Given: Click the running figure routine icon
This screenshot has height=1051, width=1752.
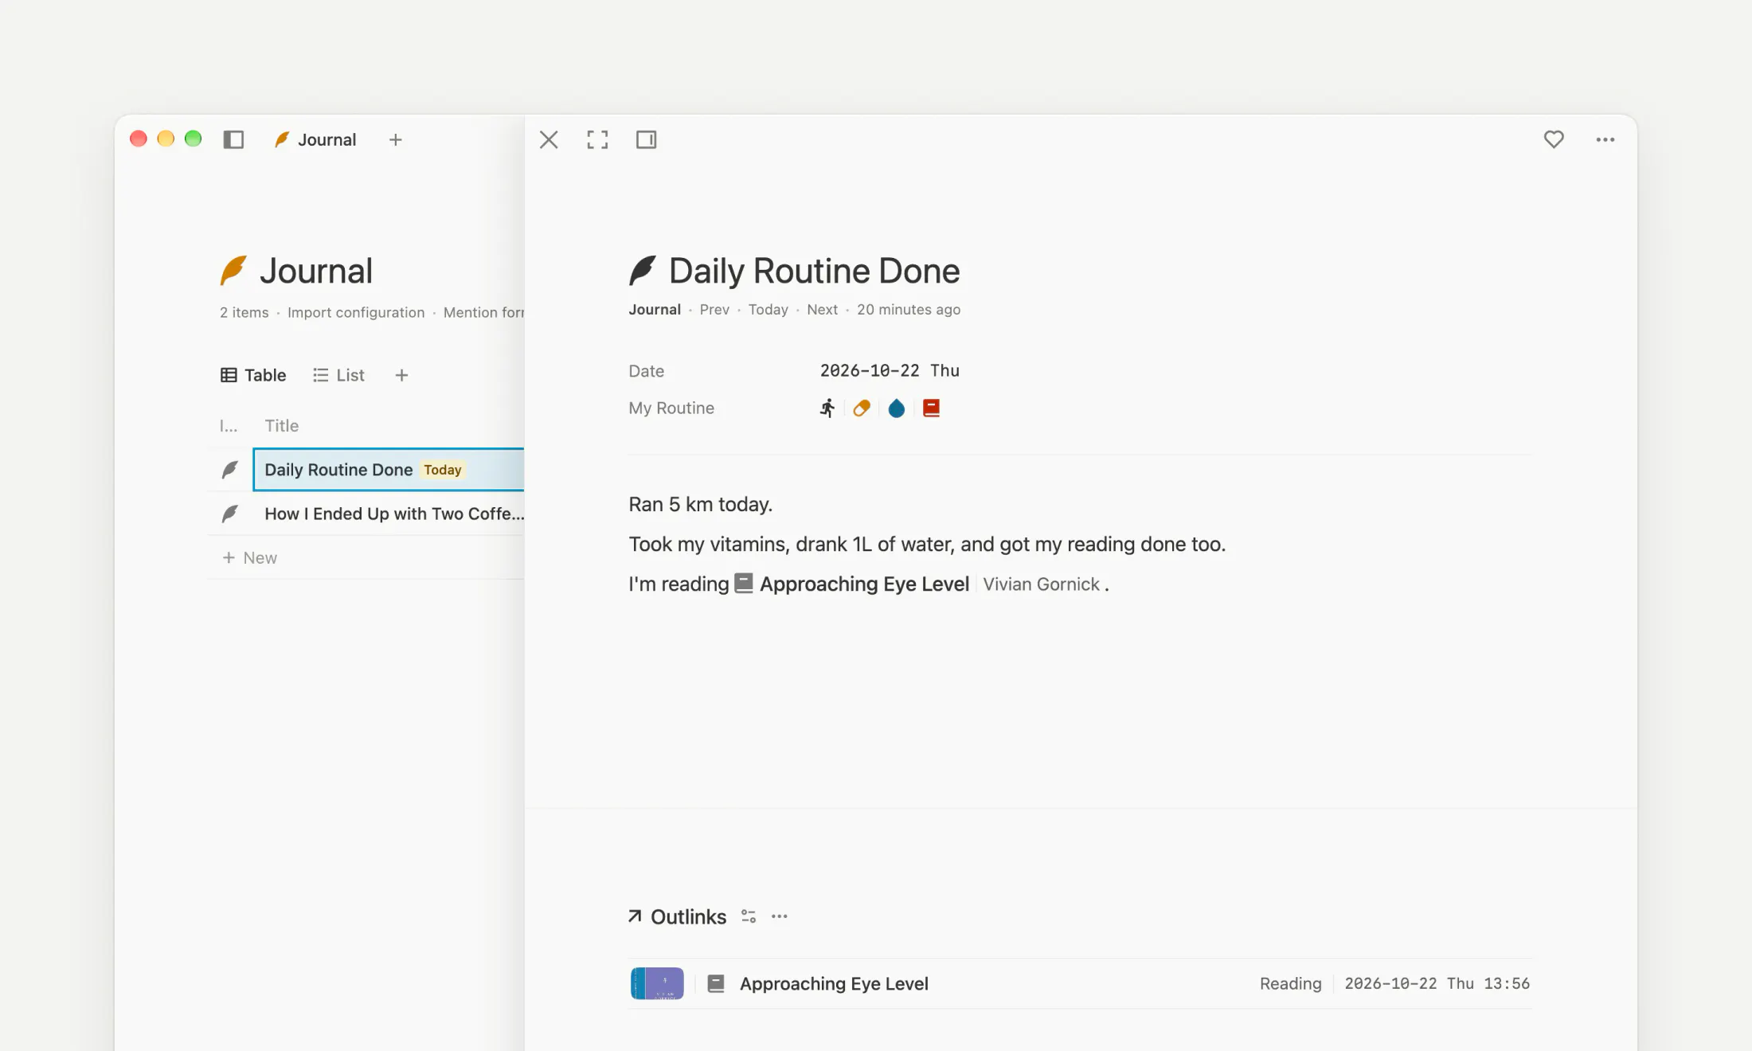Looking at the screenshot, I should click(827, 408).
